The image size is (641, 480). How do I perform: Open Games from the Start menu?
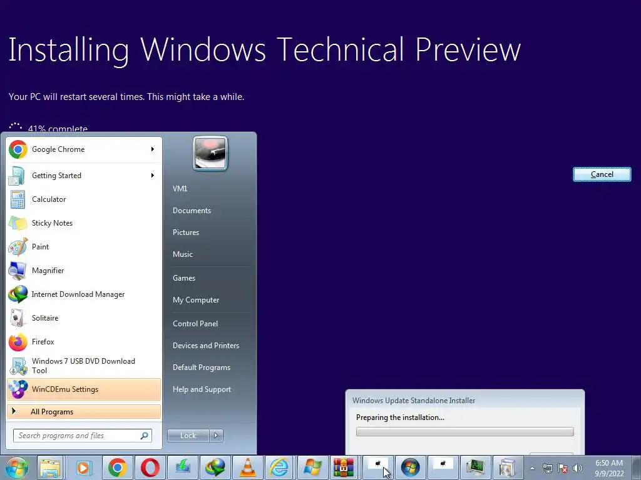pos(184,278)
